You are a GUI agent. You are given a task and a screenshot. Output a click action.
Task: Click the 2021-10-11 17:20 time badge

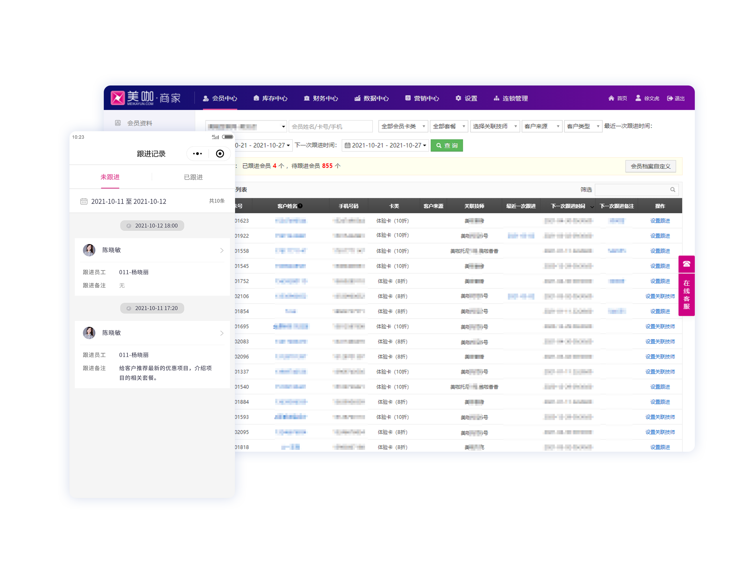pos(152,308)
